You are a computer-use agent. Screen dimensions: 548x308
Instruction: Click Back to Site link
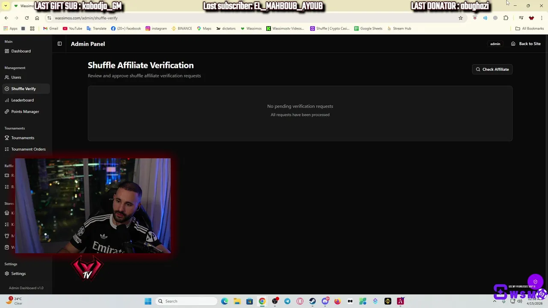[x=526, y=44]
